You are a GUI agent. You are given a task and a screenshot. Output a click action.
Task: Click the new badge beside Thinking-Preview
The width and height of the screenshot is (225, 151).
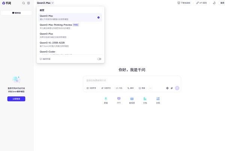click(76, 25)
